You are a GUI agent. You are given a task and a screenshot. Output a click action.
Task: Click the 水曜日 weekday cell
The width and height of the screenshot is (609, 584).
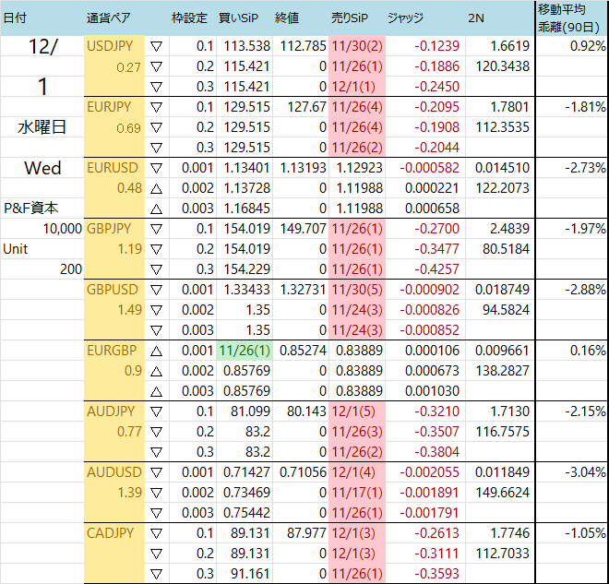pos(42,127)
